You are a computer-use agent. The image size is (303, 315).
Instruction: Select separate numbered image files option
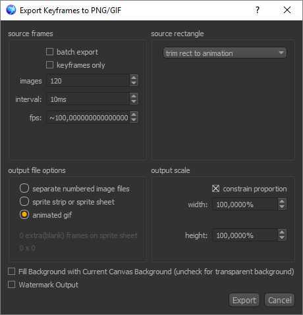[24, 189]
